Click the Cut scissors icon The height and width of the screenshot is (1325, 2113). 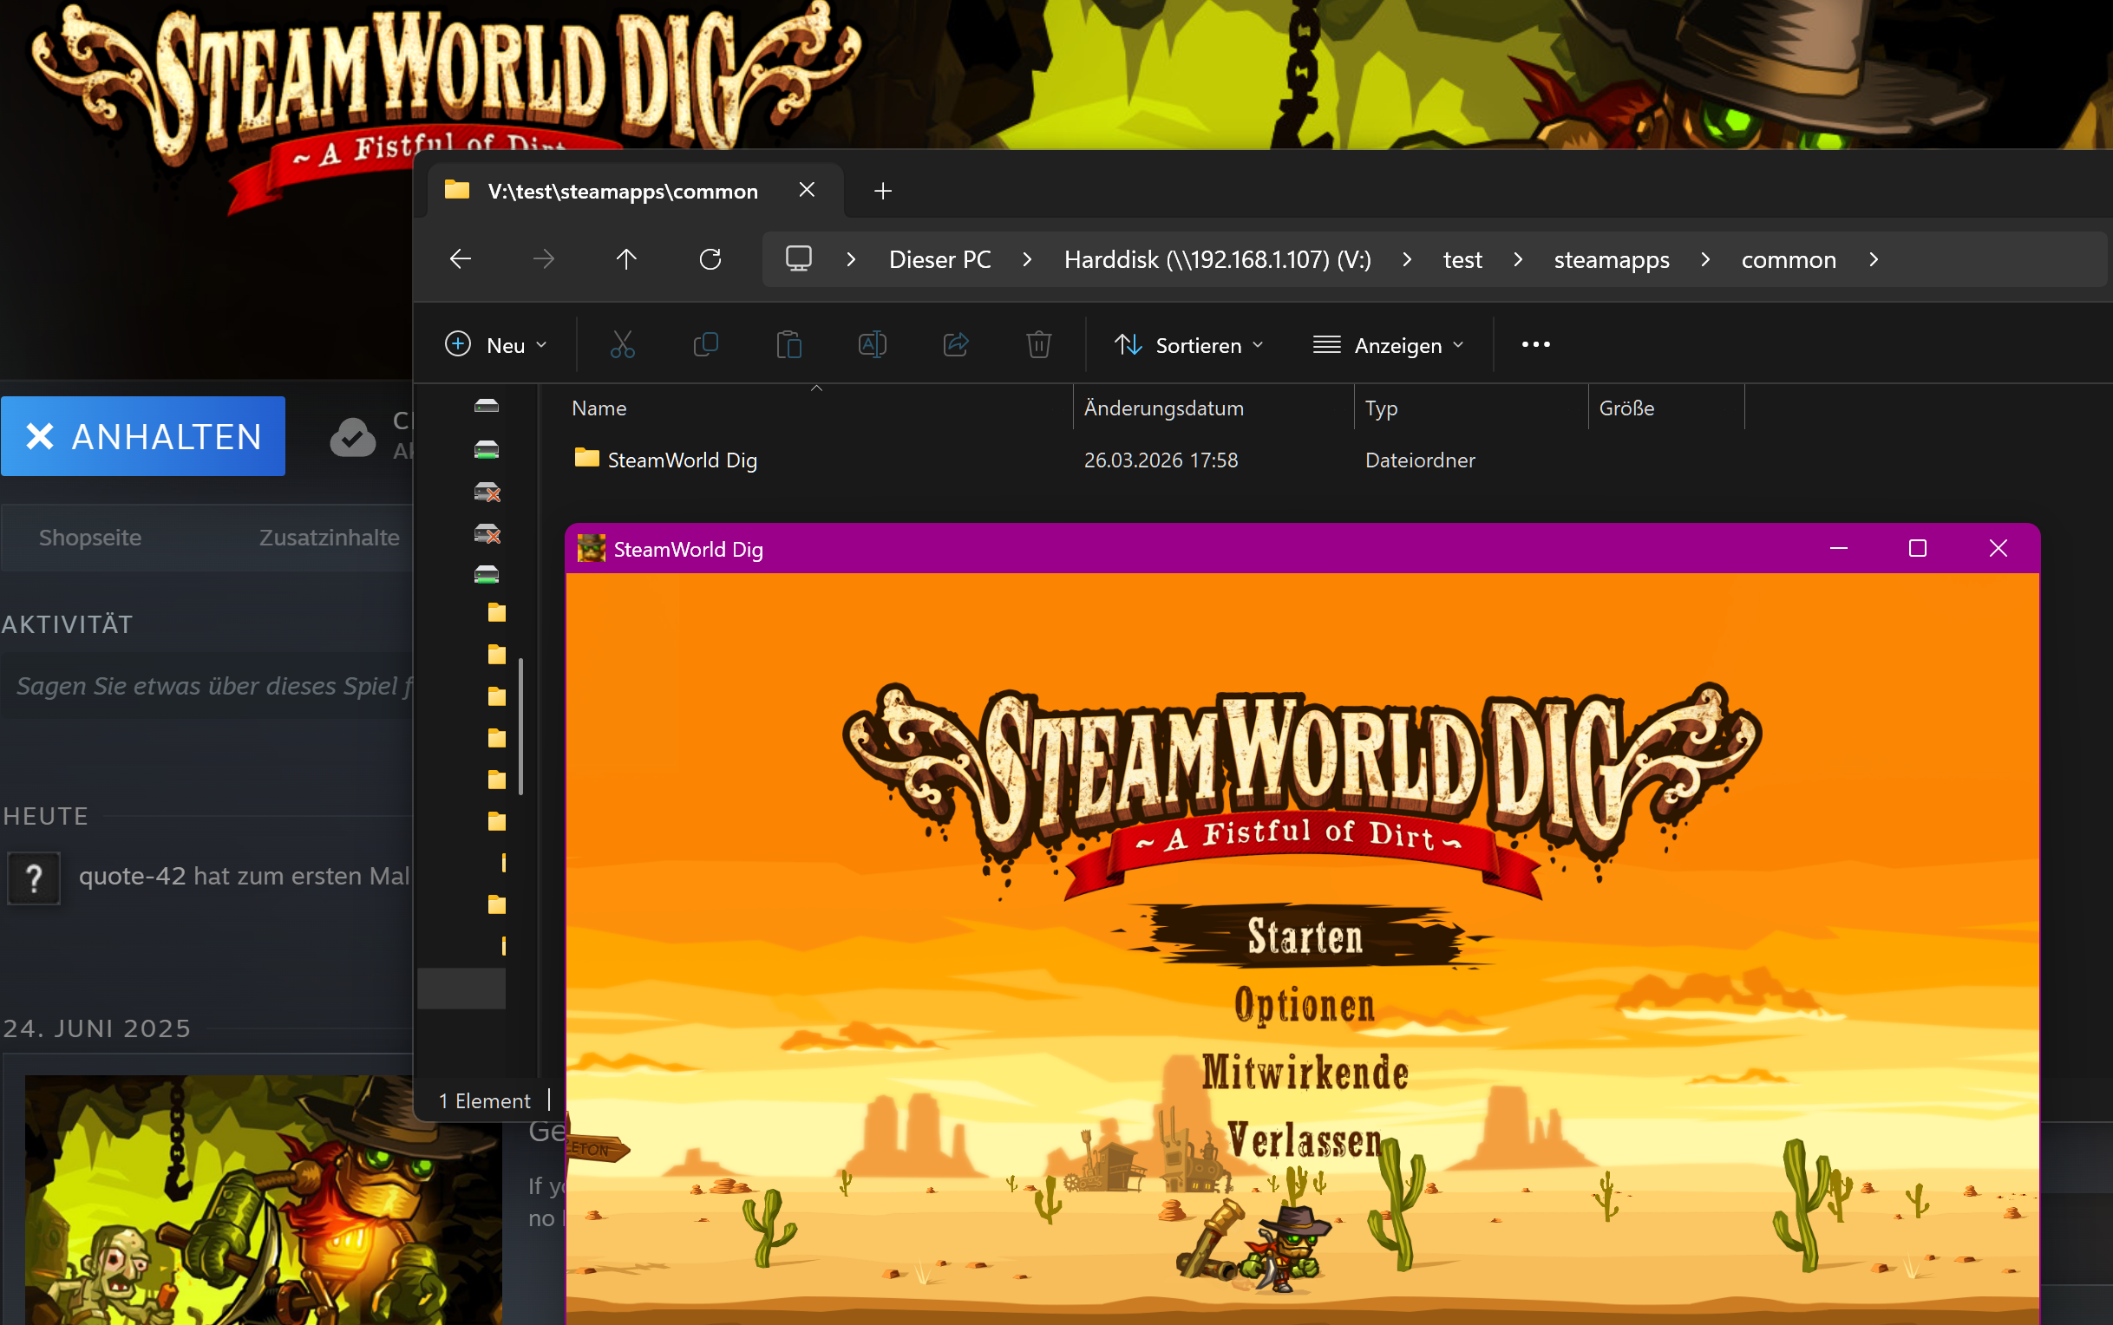click(x=622, y=344)
